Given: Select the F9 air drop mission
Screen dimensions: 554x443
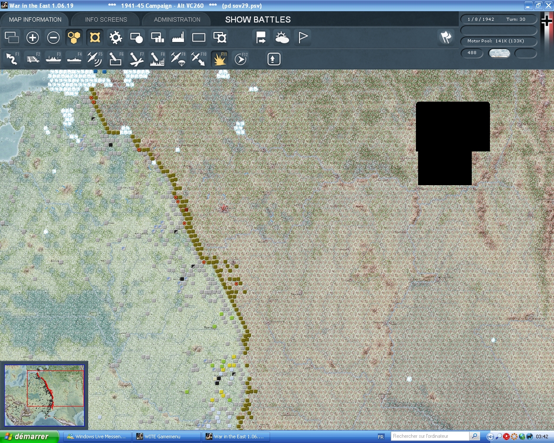Looking at the screenshot, I should pyautogui.click(x=177, y=59).
